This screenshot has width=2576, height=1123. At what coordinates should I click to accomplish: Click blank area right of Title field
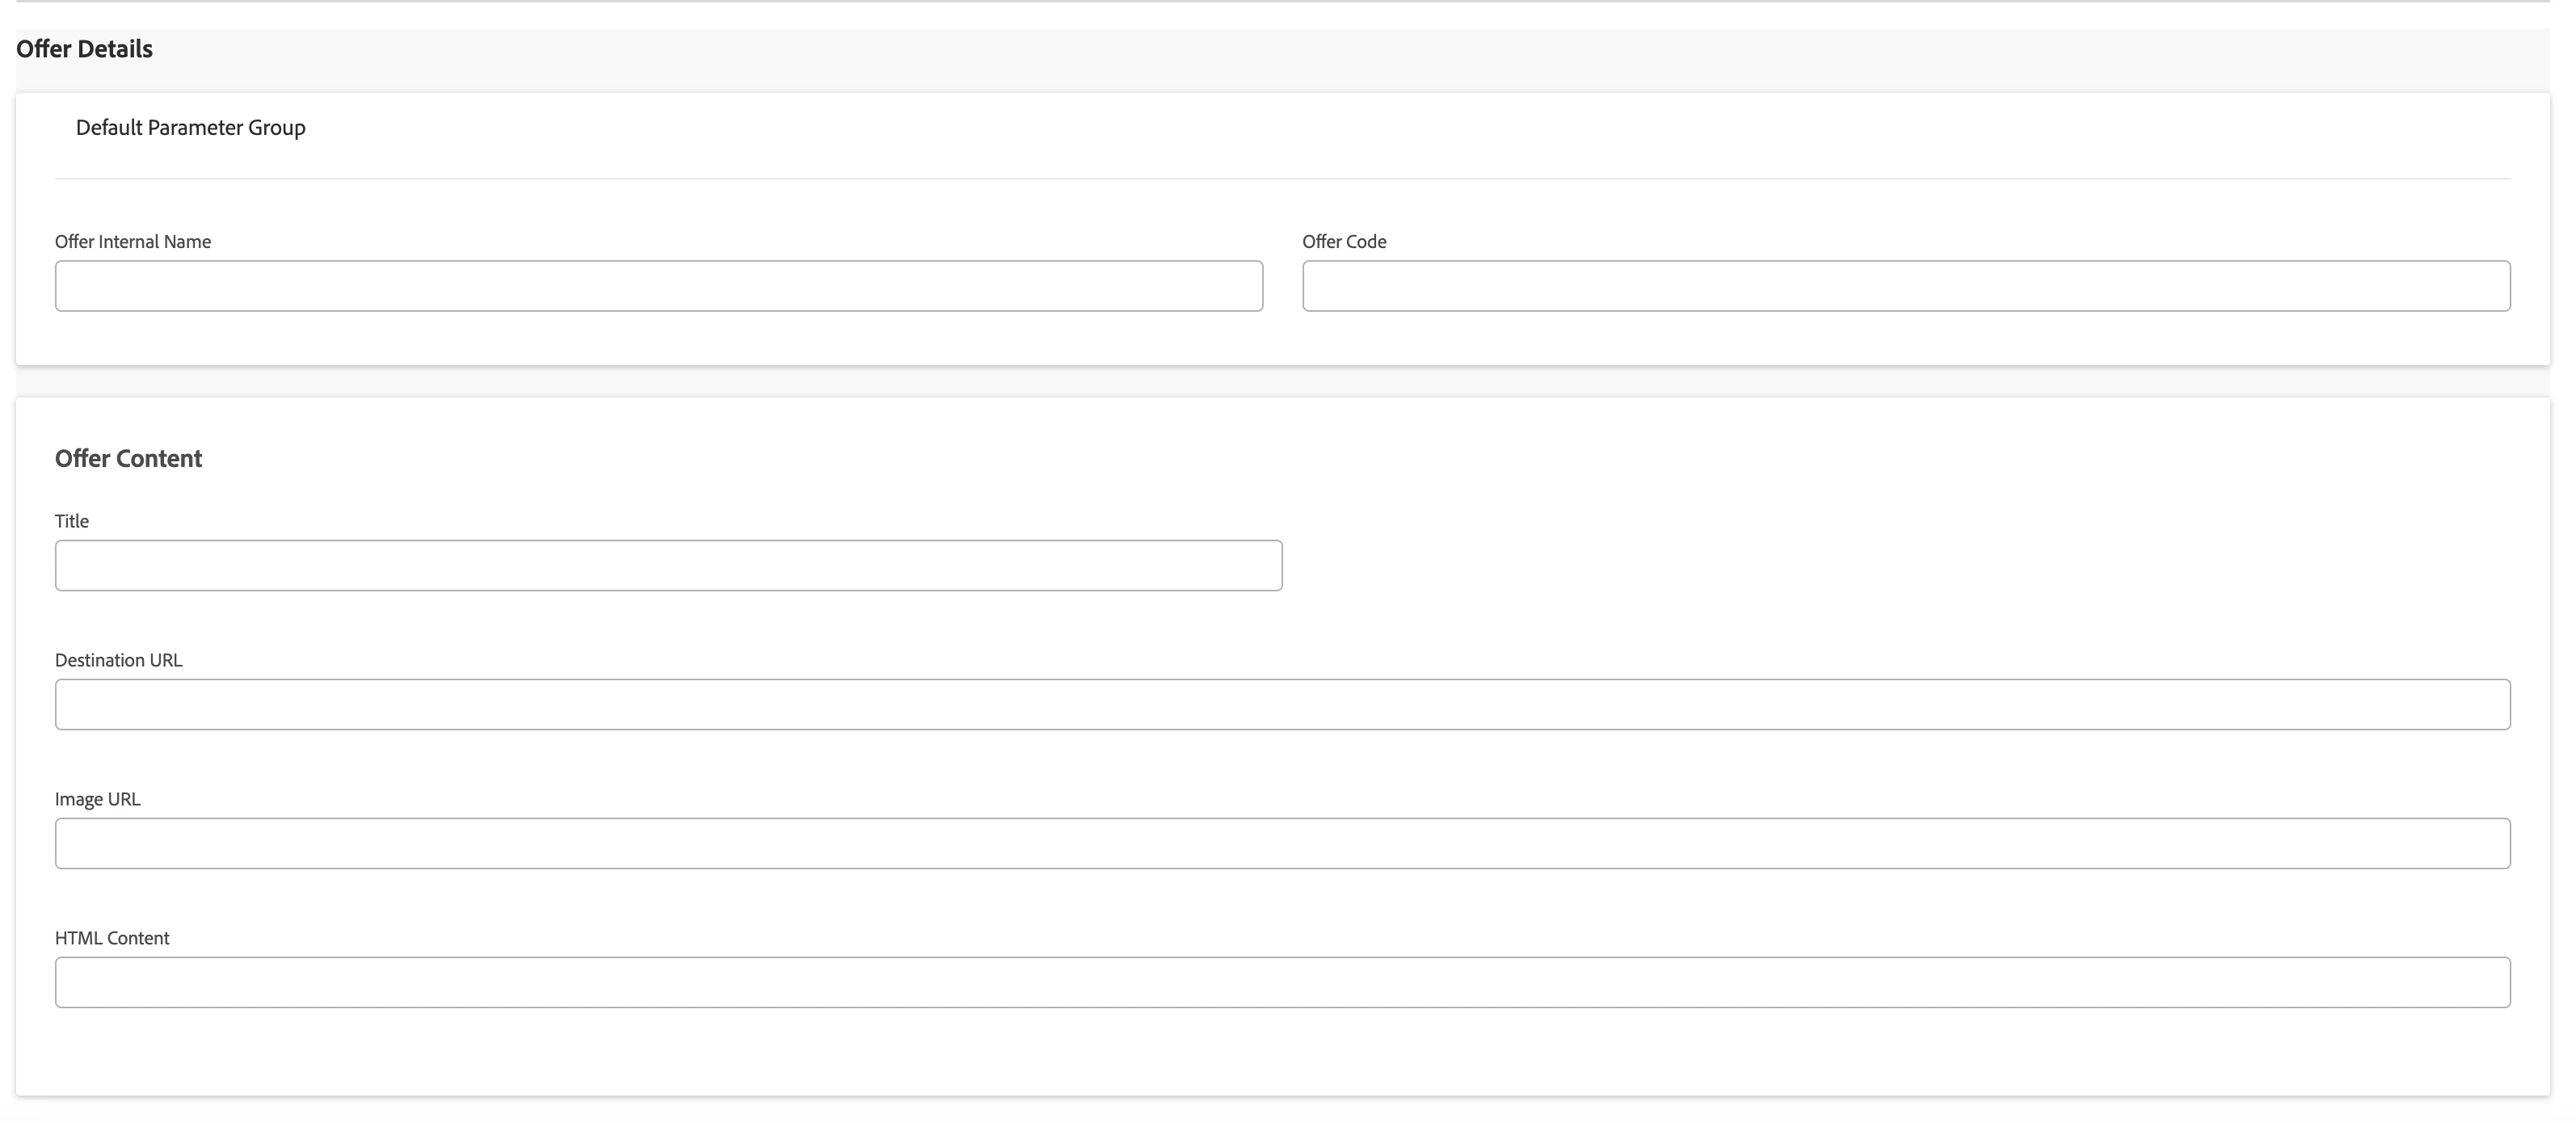point(1900,566)
